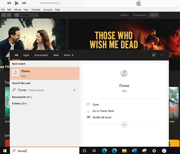Show the Documents (3+) results

(22, 97)
